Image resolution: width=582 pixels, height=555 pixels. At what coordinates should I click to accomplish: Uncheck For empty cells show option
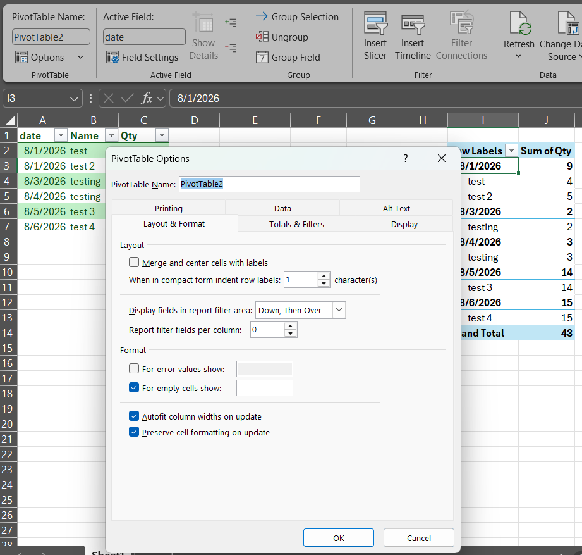click(x=134, y=388)
